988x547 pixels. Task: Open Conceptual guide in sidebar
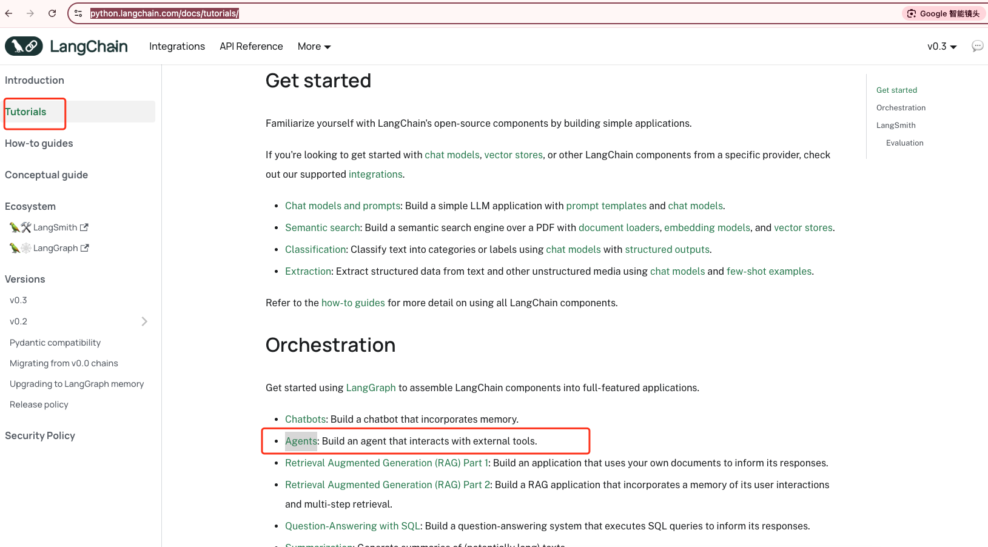point(46,175)
